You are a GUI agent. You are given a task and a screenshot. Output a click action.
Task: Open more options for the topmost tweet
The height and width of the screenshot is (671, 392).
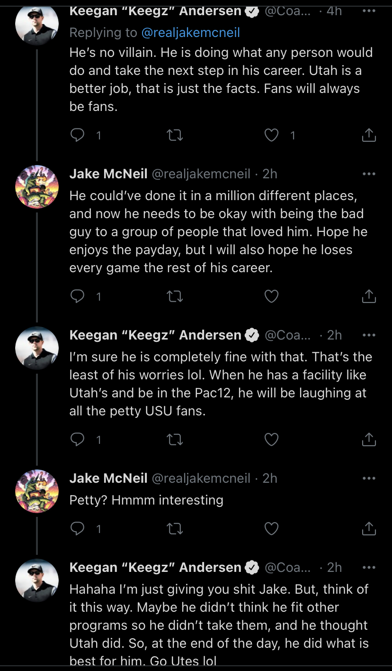point(369,11)
